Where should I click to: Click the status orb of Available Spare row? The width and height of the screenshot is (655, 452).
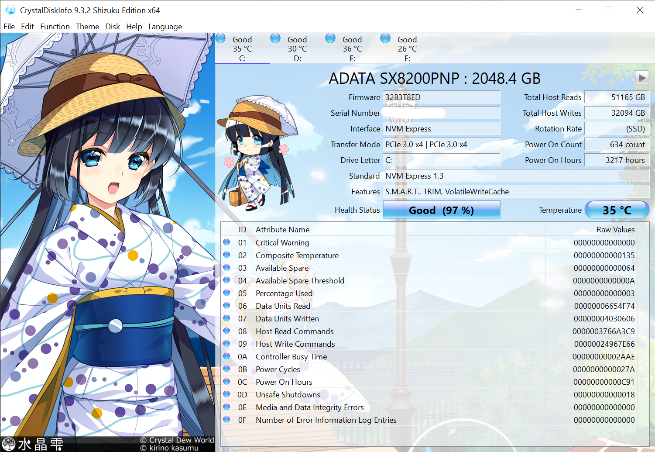226,267
